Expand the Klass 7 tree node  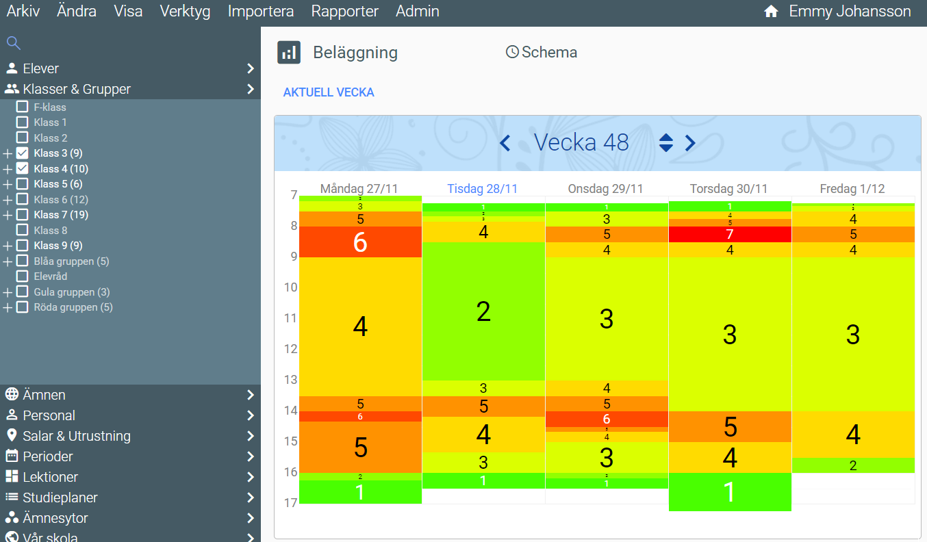pos(8,215)
